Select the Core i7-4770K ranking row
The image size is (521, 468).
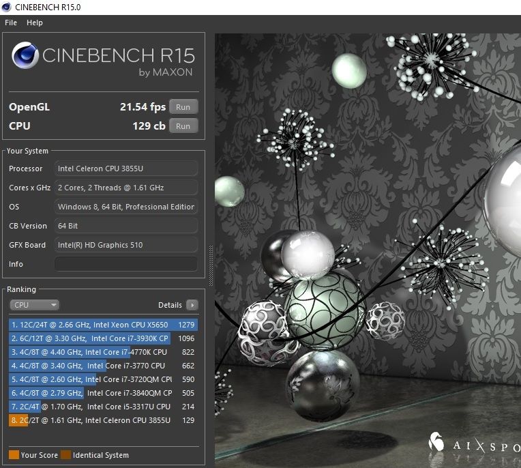(x=103, y=352)
